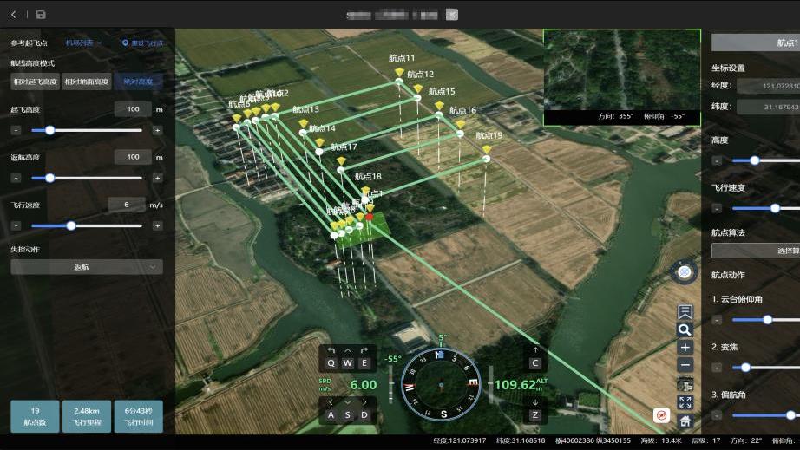800x450 pixels.
Task: Adjust the 云台俯仰角 slider
Action: pos(766,320)
